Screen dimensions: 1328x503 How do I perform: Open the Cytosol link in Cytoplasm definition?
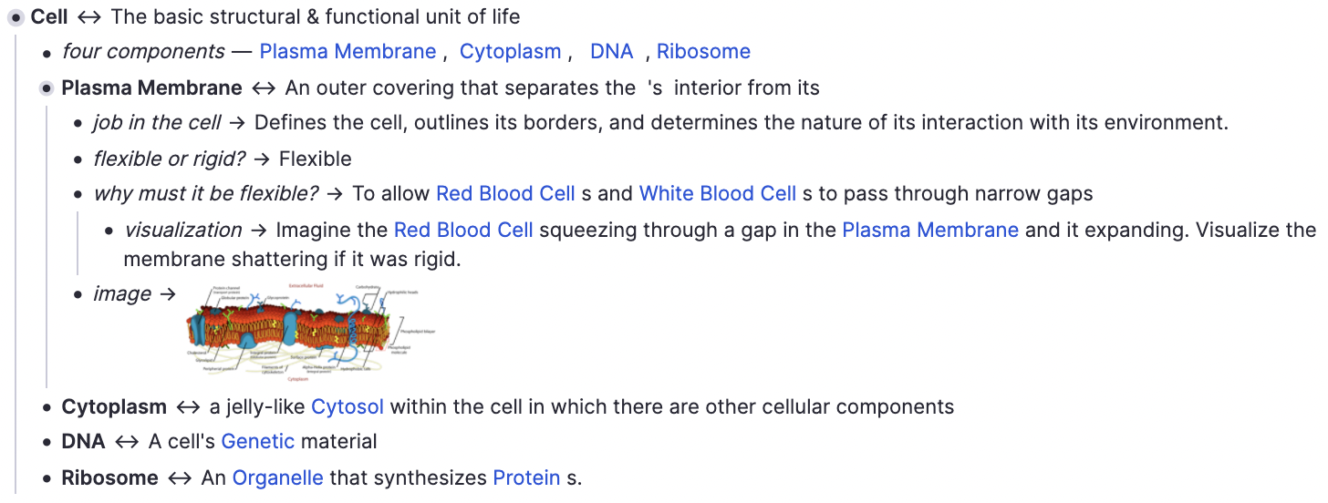[348, 406]
